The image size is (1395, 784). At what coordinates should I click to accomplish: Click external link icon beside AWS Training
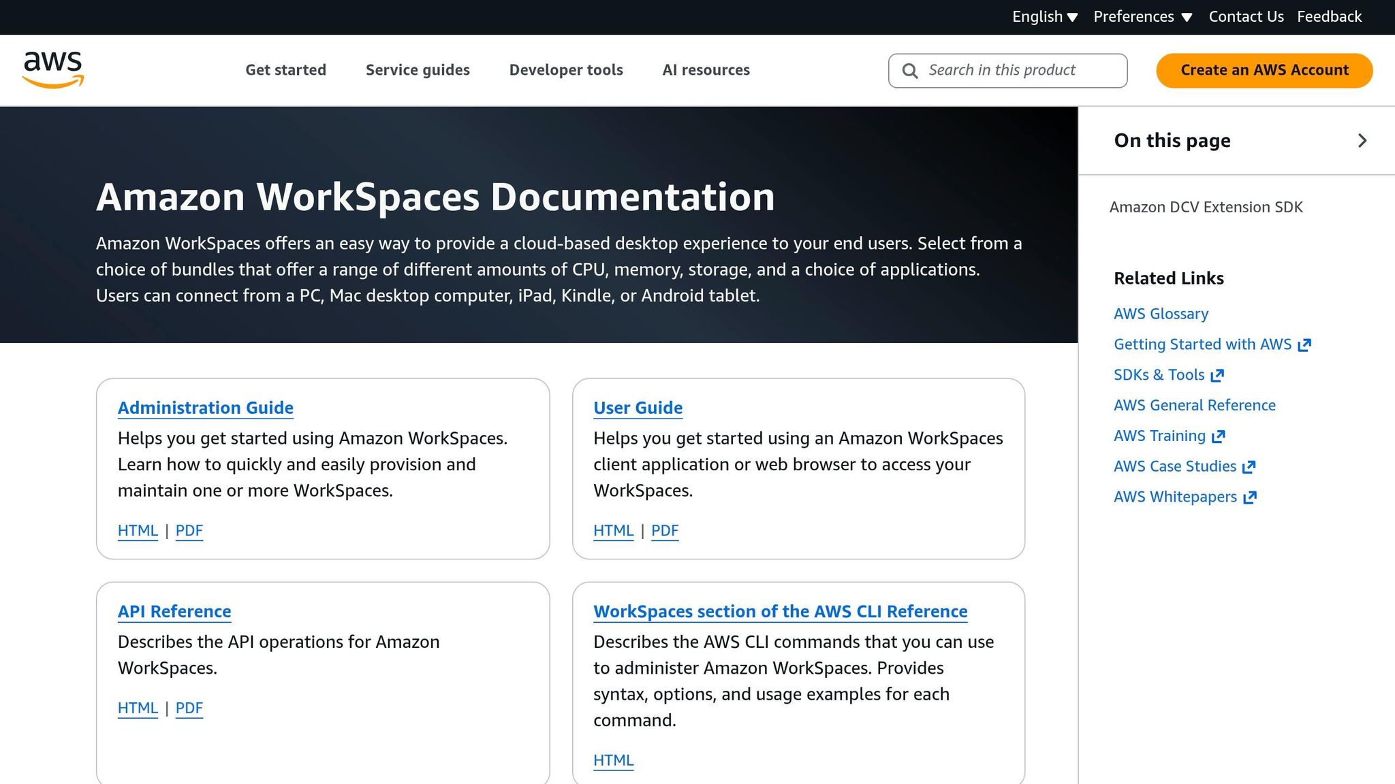pyautogui.click(x=1219, y=437)
